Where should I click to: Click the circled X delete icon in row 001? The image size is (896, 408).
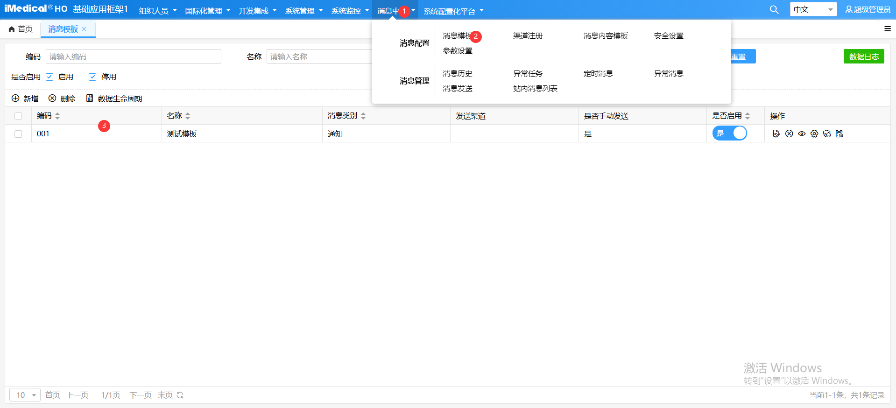tap(789, 134)
